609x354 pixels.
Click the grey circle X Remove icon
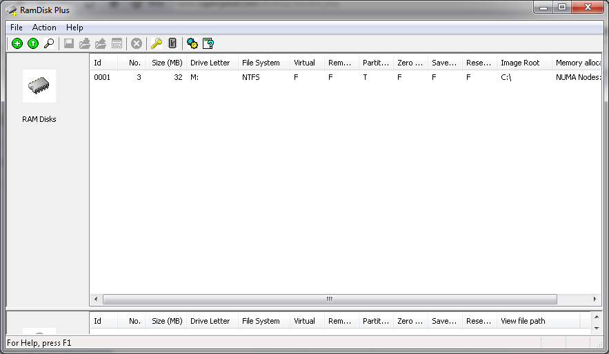click(137, 43)
